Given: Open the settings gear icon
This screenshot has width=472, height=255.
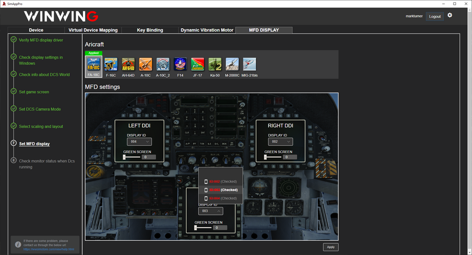Looking at the screenshot, I should click(450, 16).
